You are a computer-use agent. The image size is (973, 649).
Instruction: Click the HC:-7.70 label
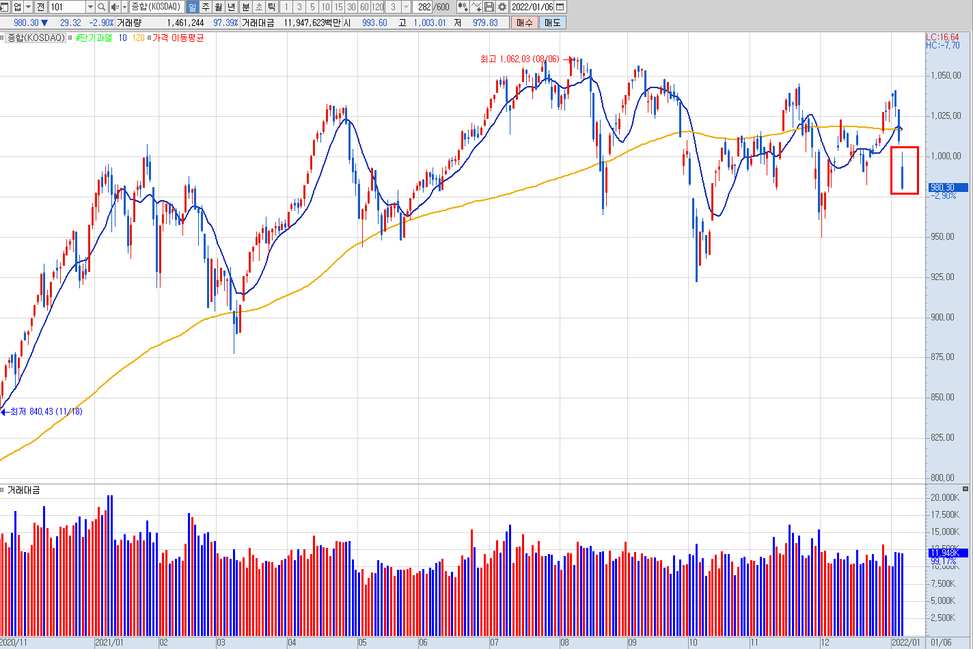[x=942, y=45]
